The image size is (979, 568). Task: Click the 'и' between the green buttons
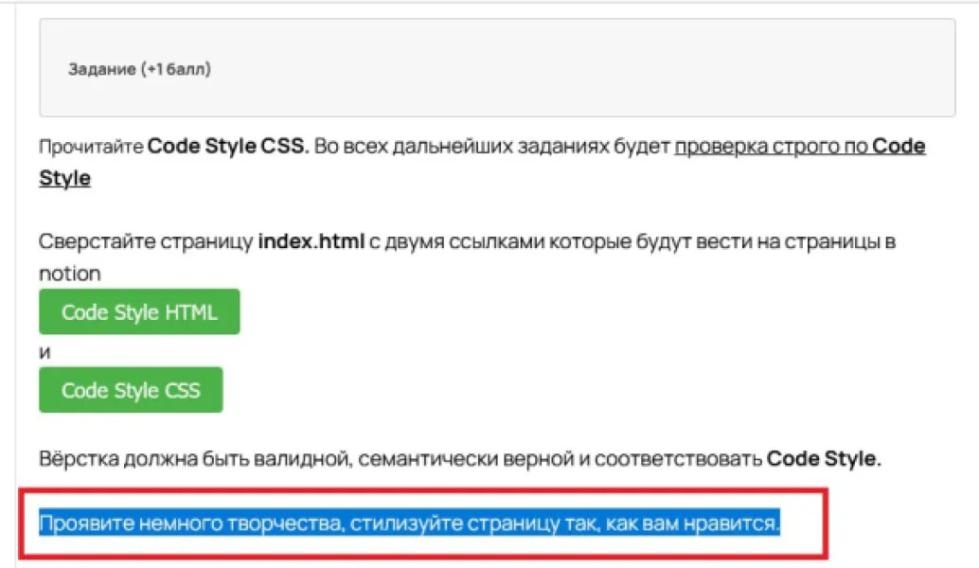point(44,353)
